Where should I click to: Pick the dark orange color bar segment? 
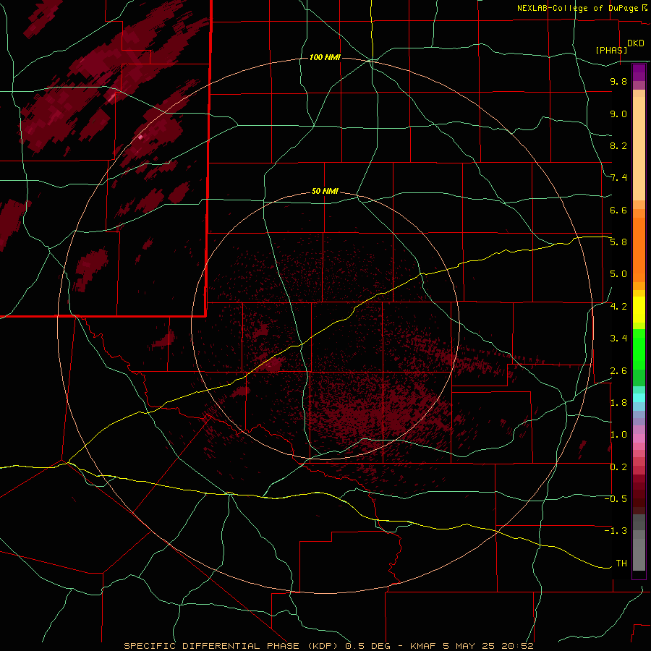639,250
